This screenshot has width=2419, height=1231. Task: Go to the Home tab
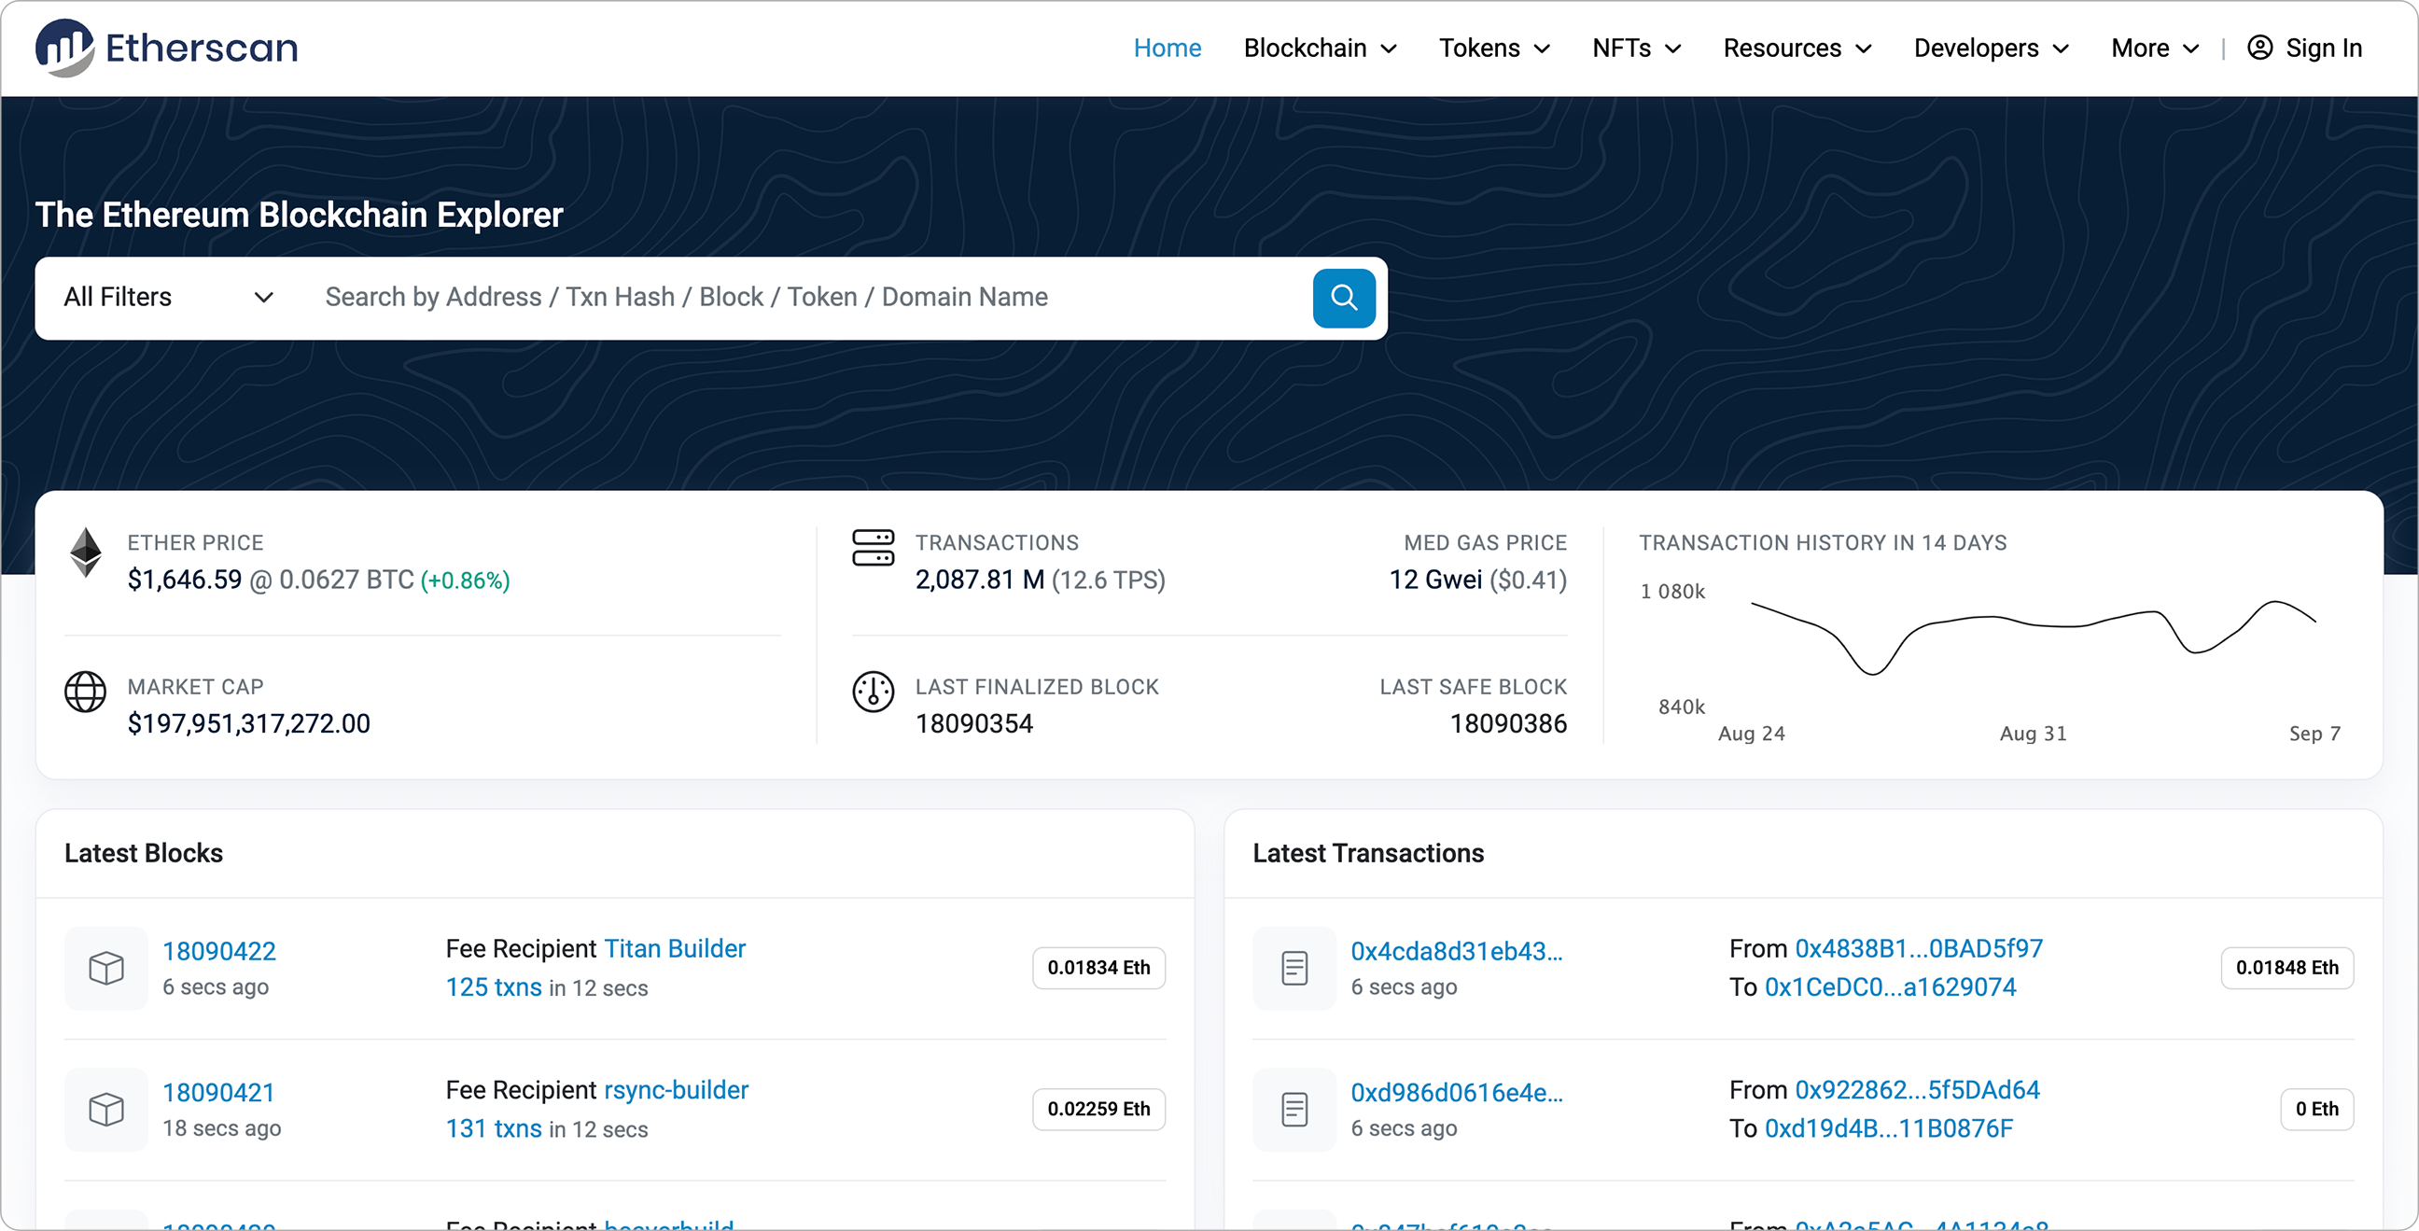pyautogui.click(x=1168, y=48)
